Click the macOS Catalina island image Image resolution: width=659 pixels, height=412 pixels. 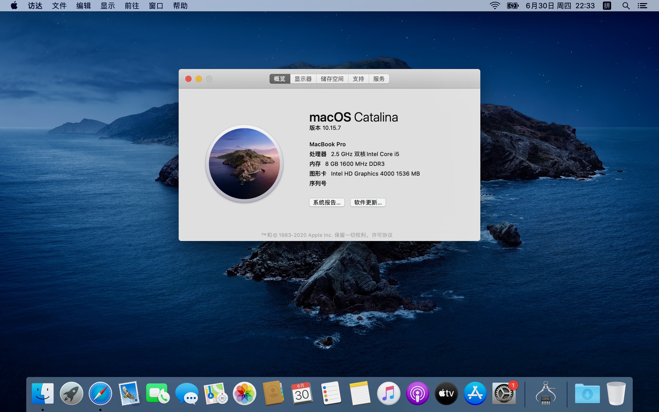pos(244,164)
